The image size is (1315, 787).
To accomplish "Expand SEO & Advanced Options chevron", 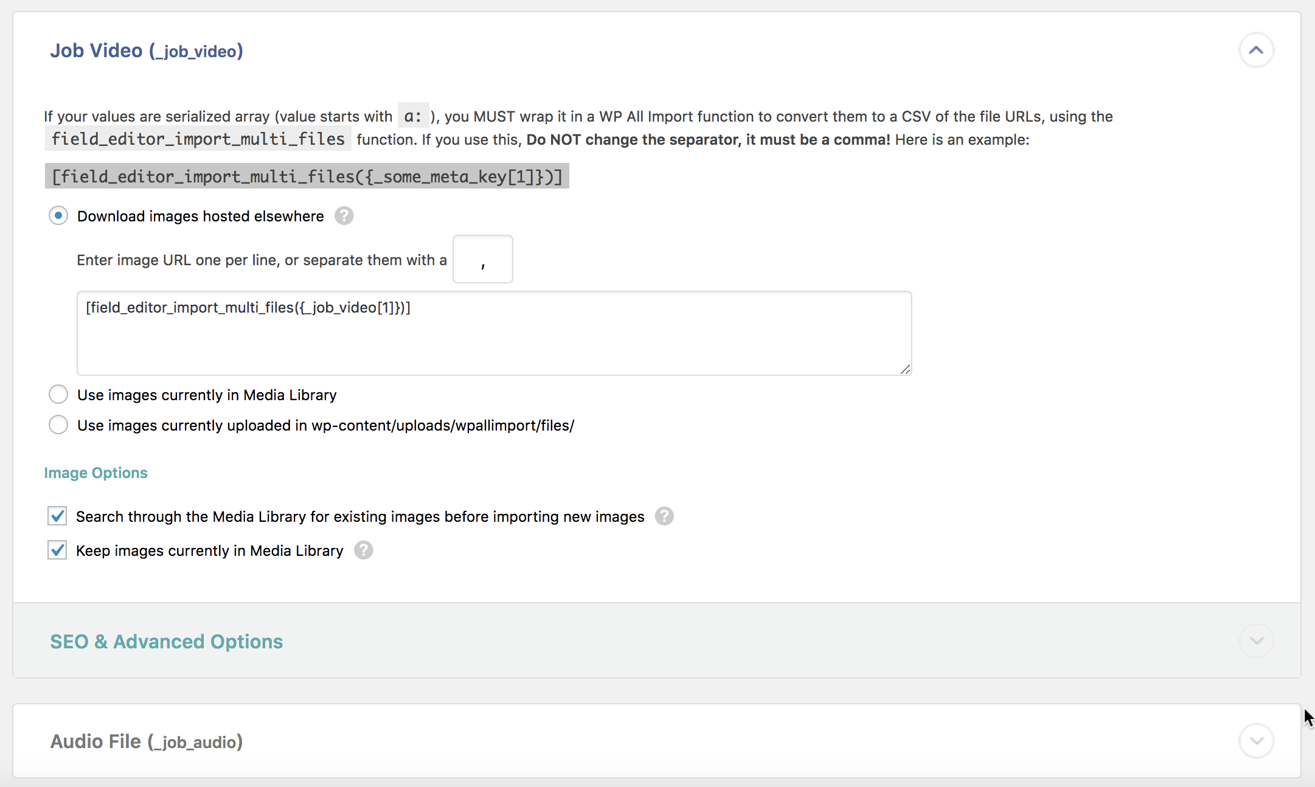I will (x=1256, y=641).
